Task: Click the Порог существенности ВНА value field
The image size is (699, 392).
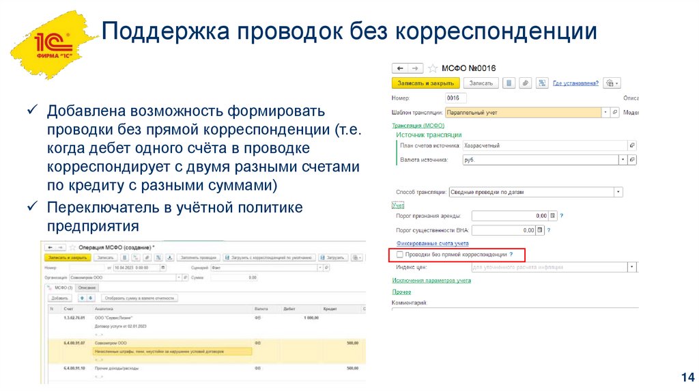Action: 503,230
